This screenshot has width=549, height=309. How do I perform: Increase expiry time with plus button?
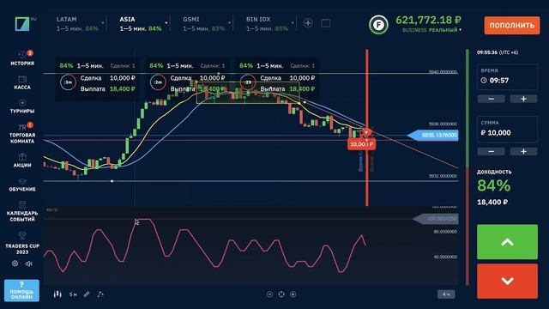523,100
